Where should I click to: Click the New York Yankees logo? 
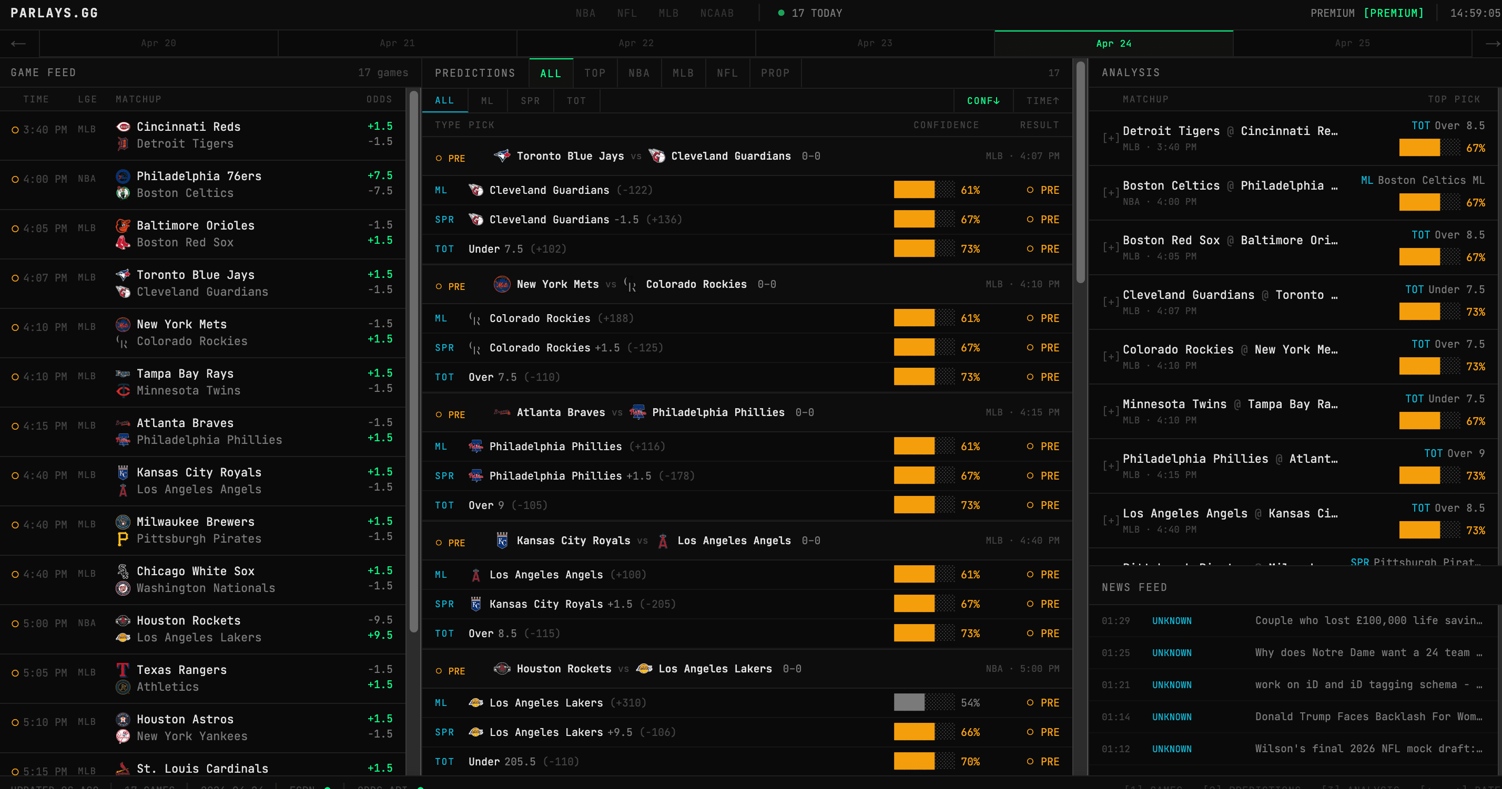coord(123,736)
